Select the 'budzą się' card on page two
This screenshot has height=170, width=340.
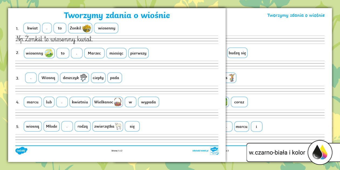(237, 53)
